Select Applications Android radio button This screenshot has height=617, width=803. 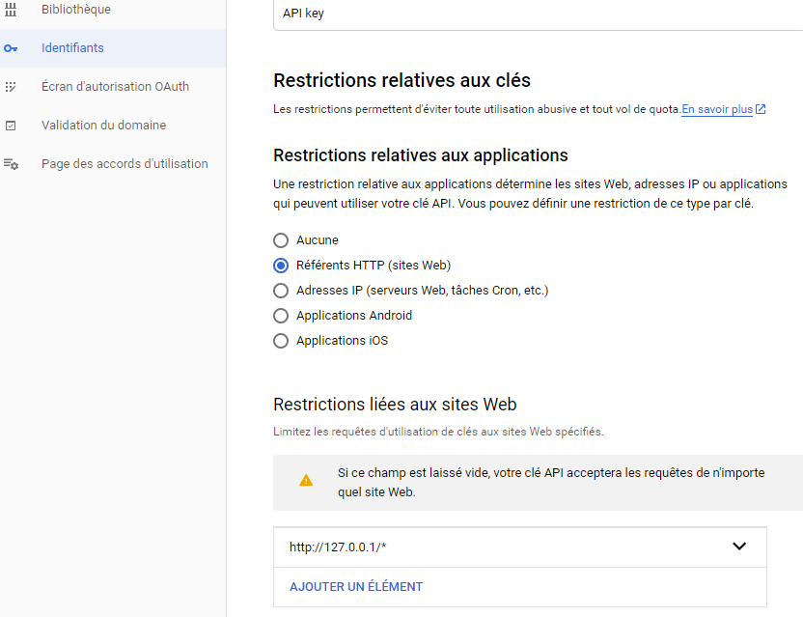point(281,316)
